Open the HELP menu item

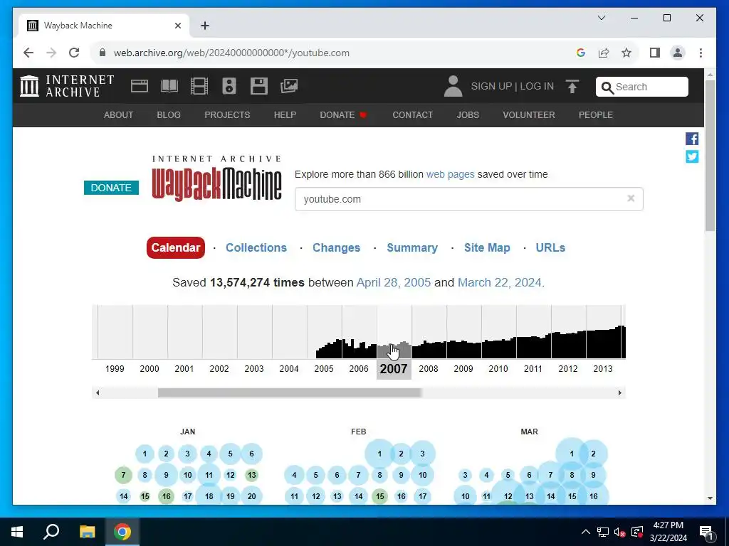pos(285,114)
